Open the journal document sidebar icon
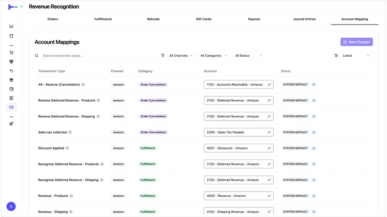Viewport: 387px width, 217px height. pyautogui.click(x=11, y=98)
